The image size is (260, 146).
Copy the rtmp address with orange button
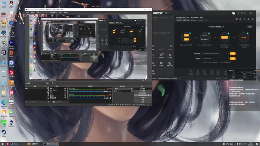pyautogui.click(x=233, y=54)
